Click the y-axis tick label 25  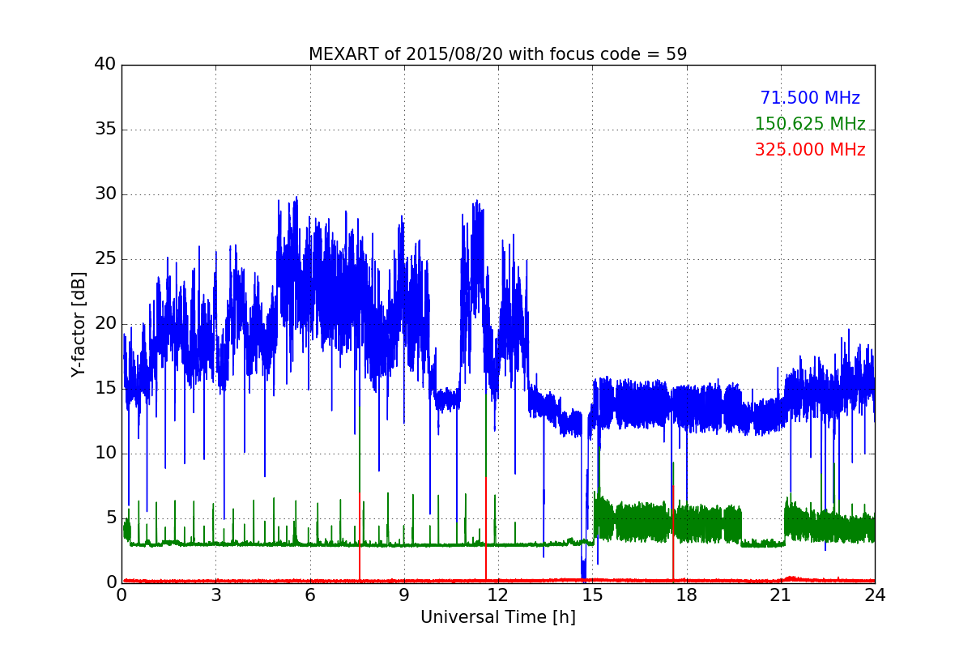click(105, 259)
